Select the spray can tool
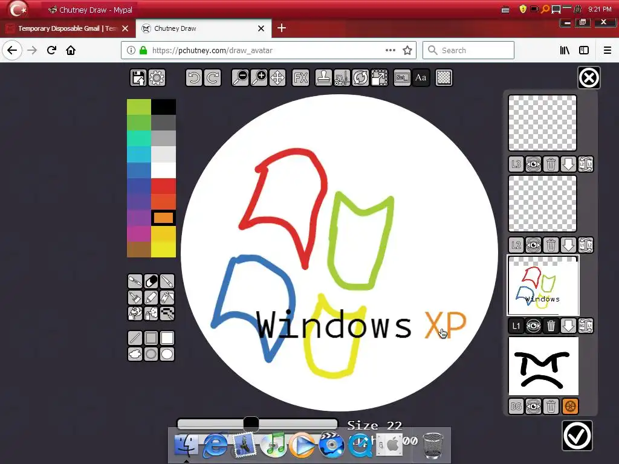 pyautogui.click(x=167, y=297)
